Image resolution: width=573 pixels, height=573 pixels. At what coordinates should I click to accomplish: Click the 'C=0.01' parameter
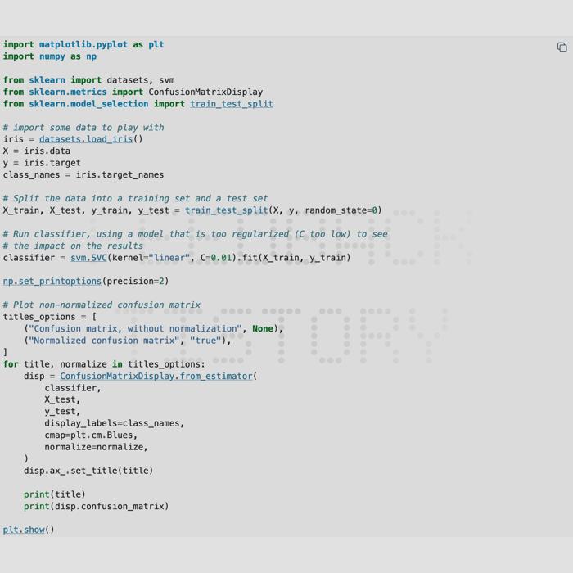tap(216, 258)
